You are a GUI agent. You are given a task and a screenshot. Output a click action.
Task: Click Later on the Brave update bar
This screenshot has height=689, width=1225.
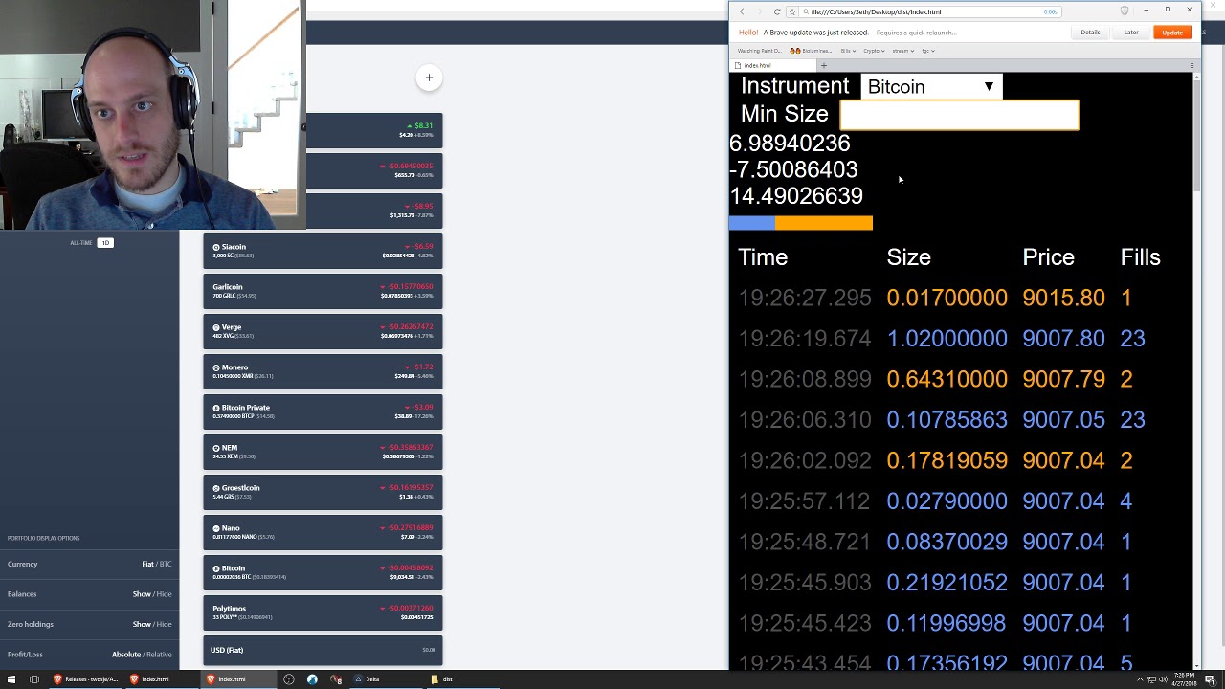coord(1131,33)
